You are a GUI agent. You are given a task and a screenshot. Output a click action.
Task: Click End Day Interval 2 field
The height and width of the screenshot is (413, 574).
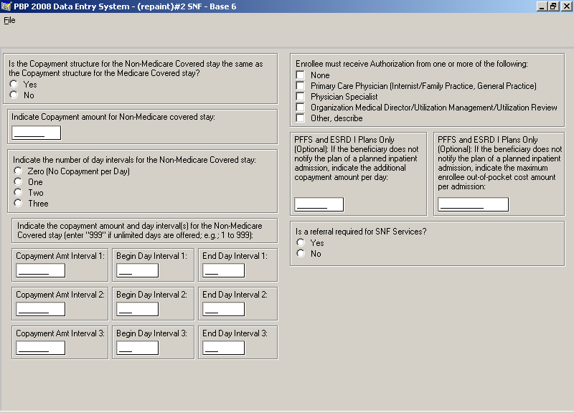[x=224, y=309]
